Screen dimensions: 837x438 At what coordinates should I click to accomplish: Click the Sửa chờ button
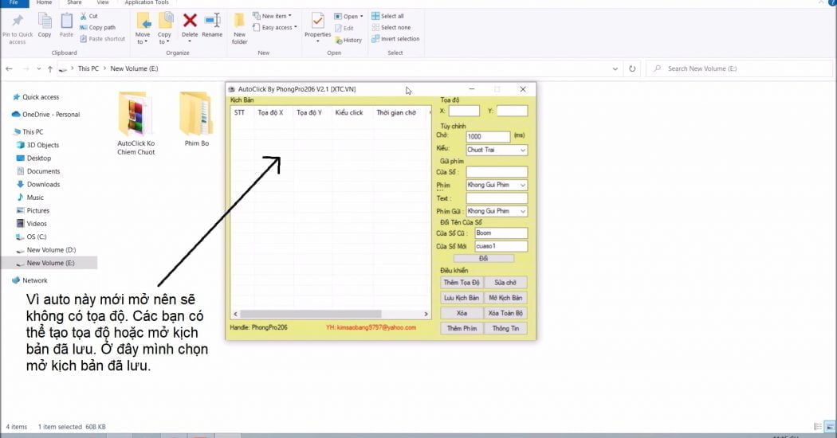(505, 282)
